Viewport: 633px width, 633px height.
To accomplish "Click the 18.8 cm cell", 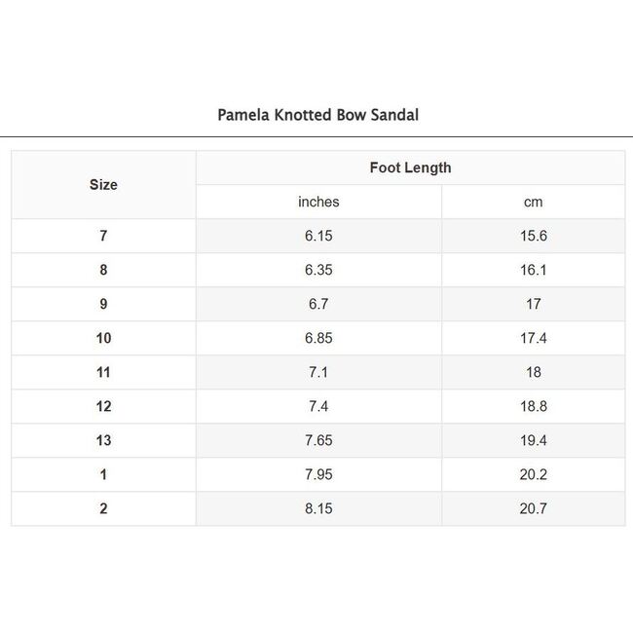I will pos(533,406).
